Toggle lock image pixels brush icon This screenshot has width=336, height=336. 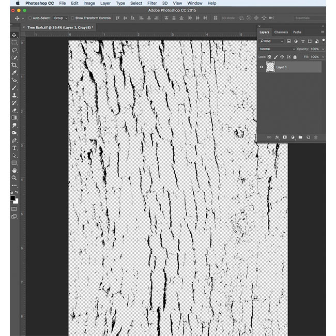click(x=276, y=57)
